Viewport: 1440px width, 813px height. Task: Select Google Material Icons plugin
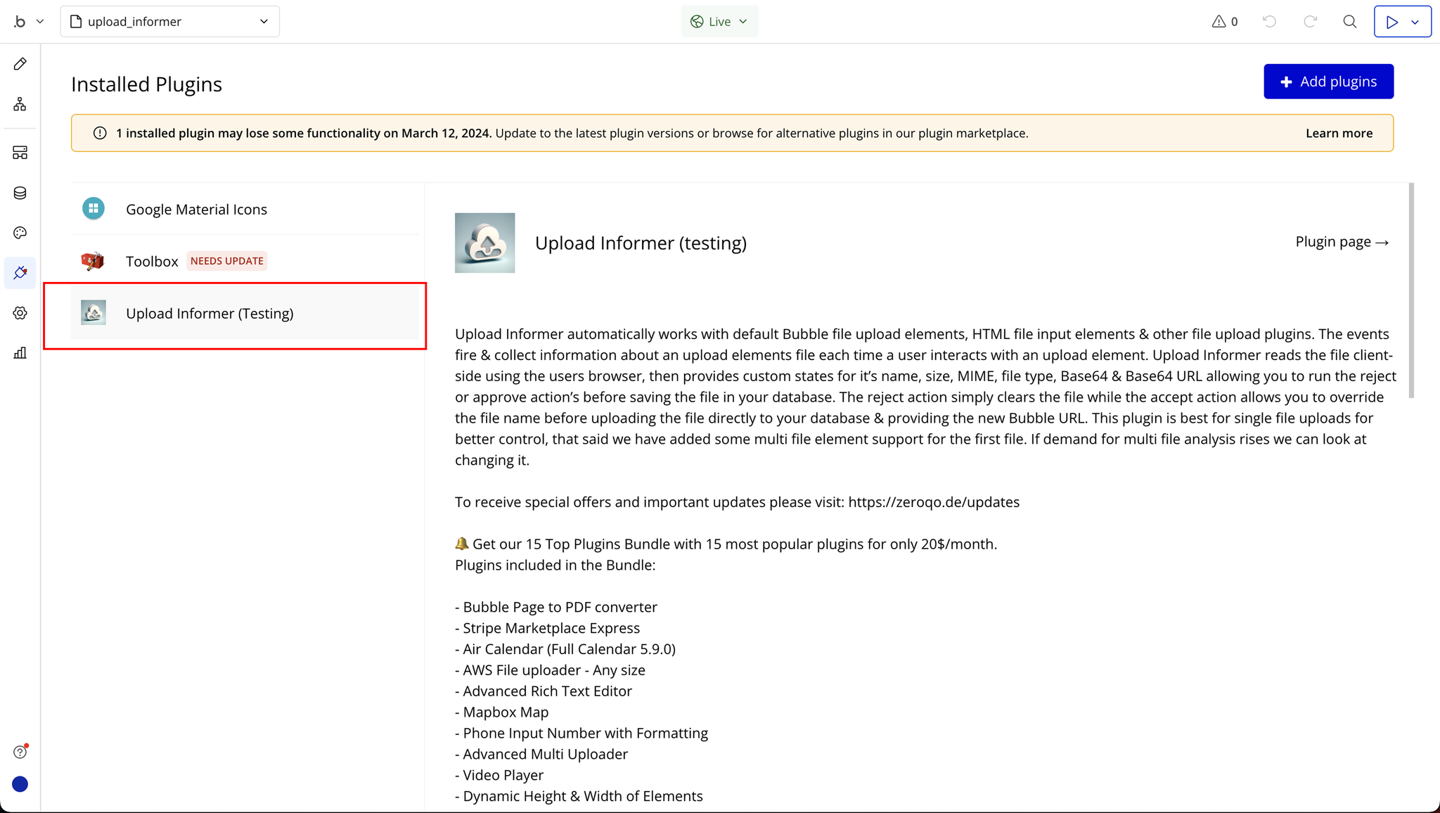(x=196, y=210)
